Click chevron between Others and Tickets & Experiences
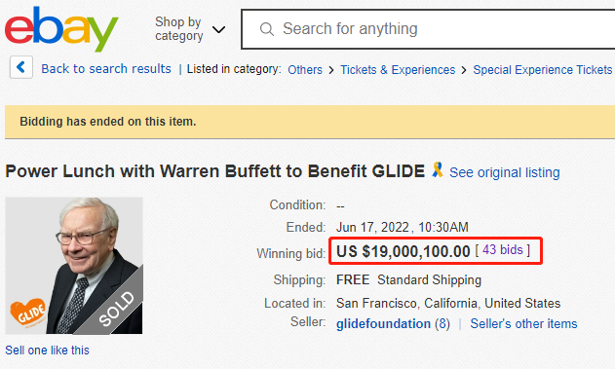The height and width of the screenshot is (369, 615). click(x=331, y=70)
